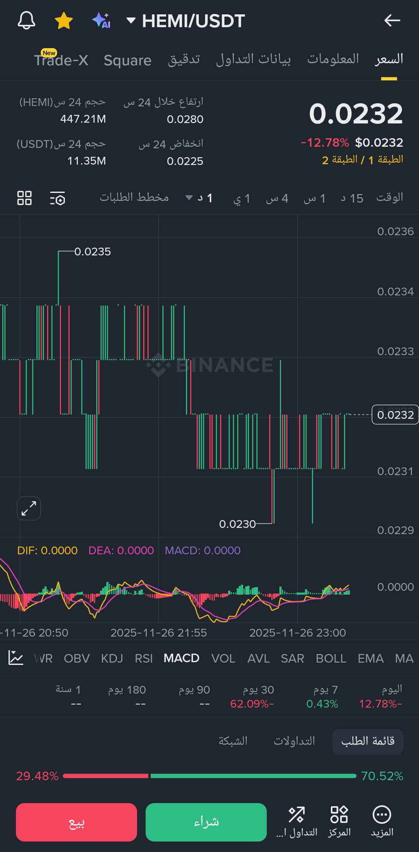The image size is (419, 852).
Task: Enable the MA overlay
Action: click(404, 658)
